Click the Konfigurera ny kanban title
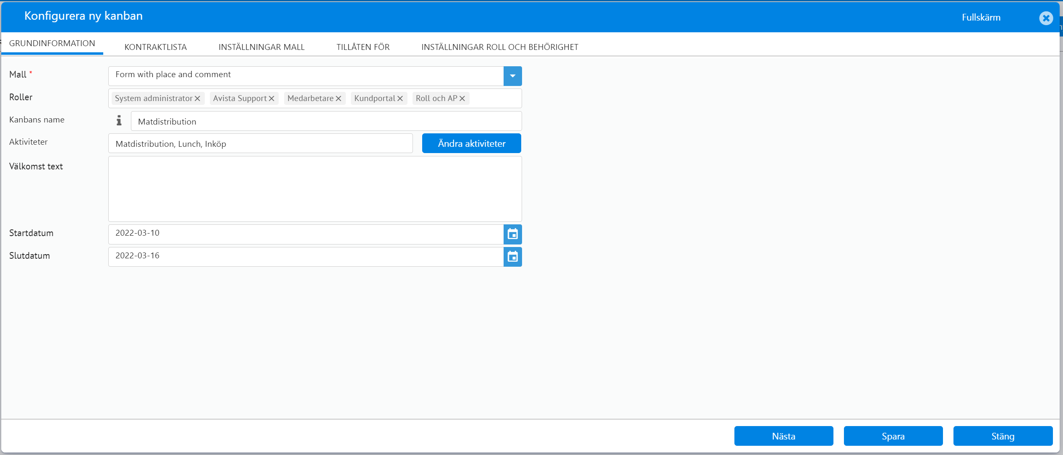The width and height of the screenshot is (1063, 455). pos(84,16)
